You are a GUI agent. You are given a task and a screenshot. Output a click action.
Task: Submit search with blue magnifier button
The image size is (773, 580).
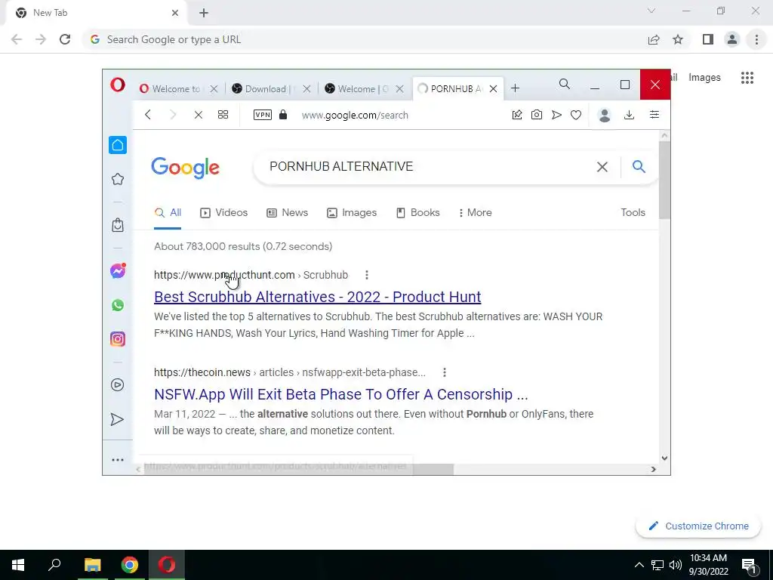point(639,167)
